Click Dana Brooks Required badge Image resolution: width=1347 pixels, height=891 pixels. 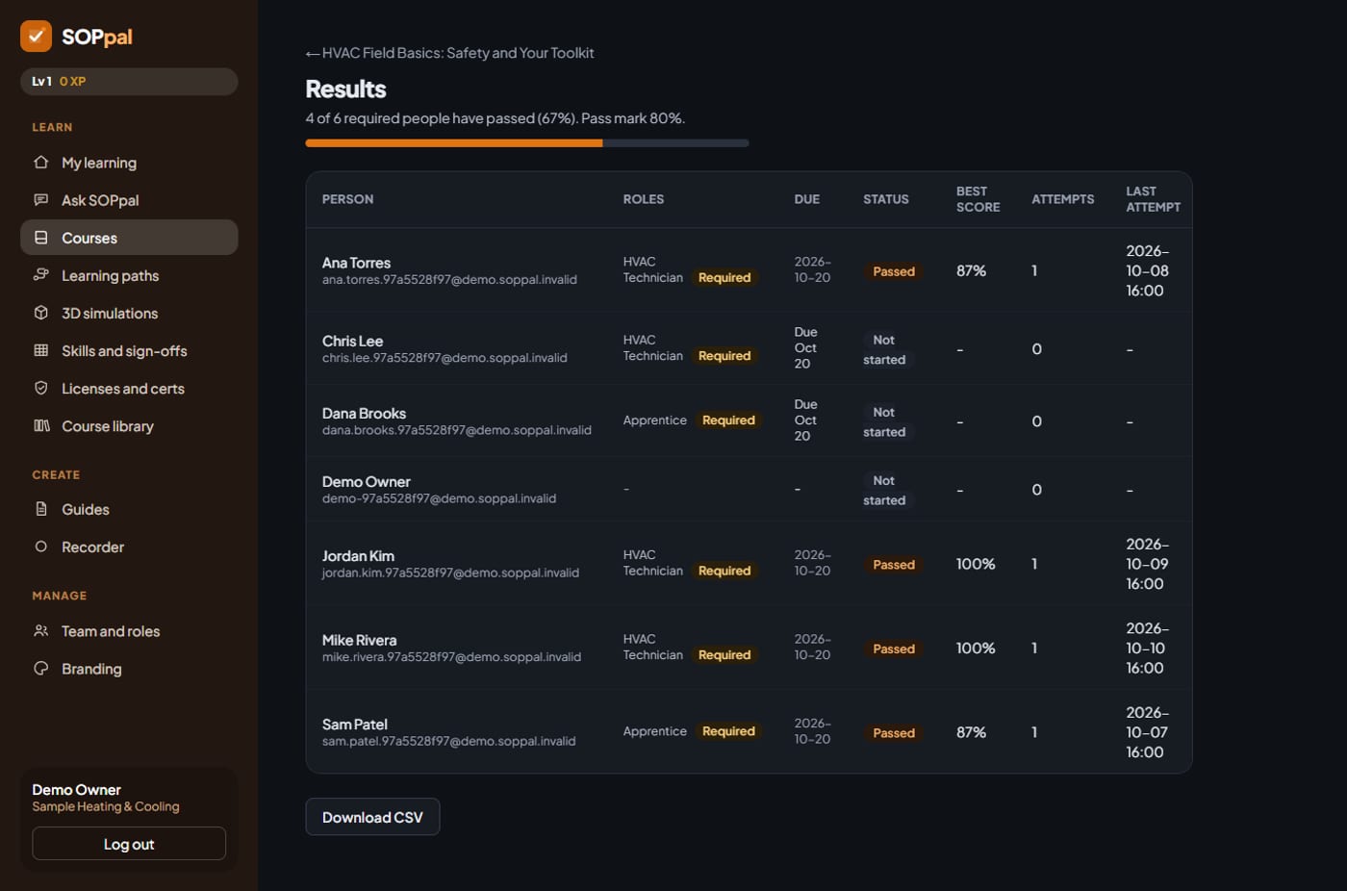(x=728, y=420)
